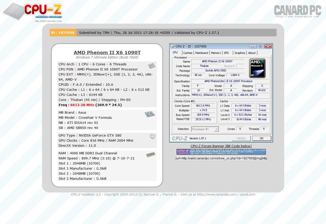Close the CPU-Z window

(268, 47)
